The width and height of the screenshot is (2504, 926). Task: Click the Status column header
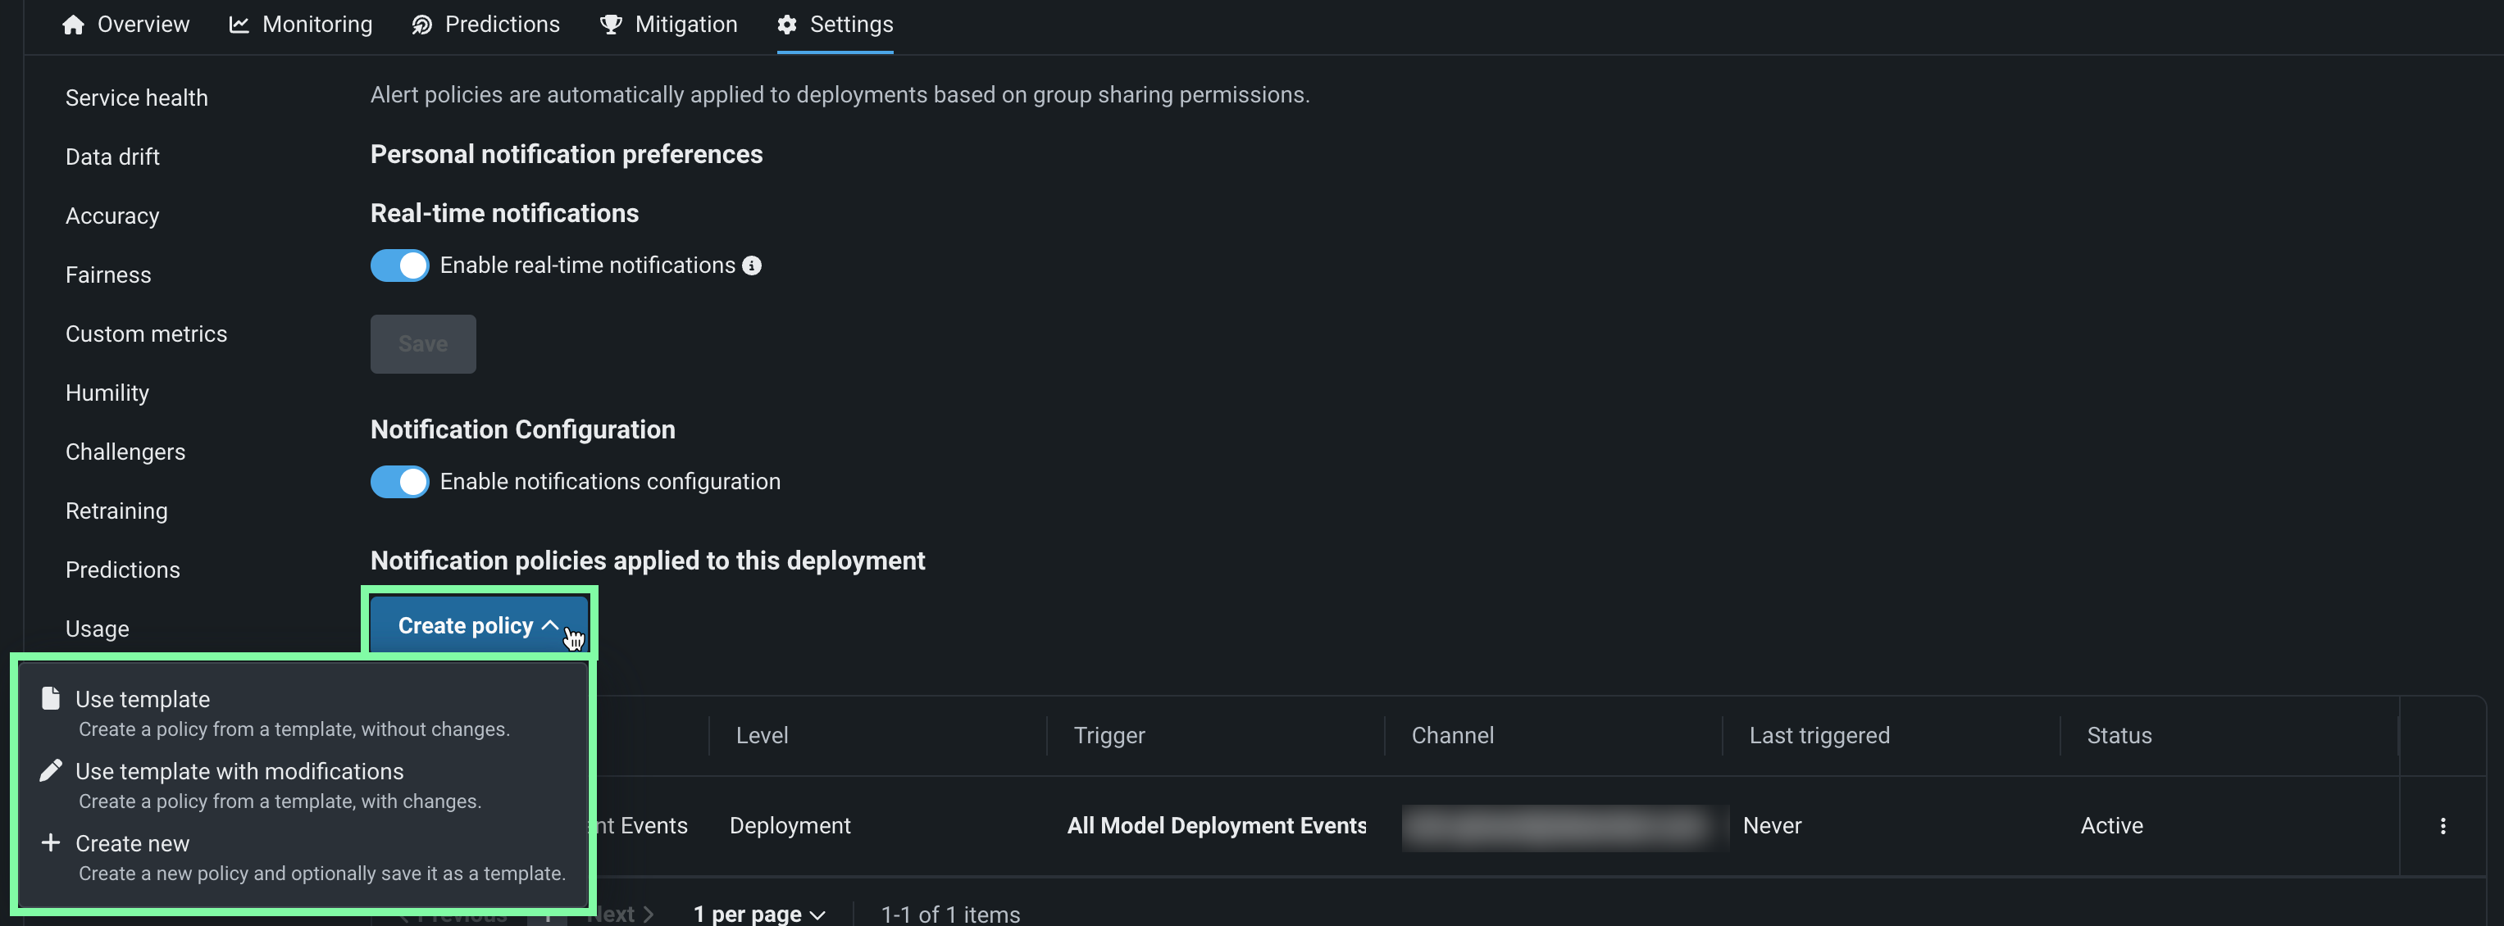tap(2119, 736)
